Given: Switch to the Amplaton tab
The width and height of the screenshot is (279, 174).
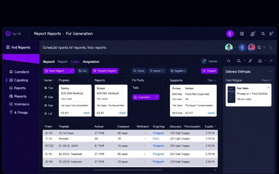Looking at the screenshot, I should [91, 62].
